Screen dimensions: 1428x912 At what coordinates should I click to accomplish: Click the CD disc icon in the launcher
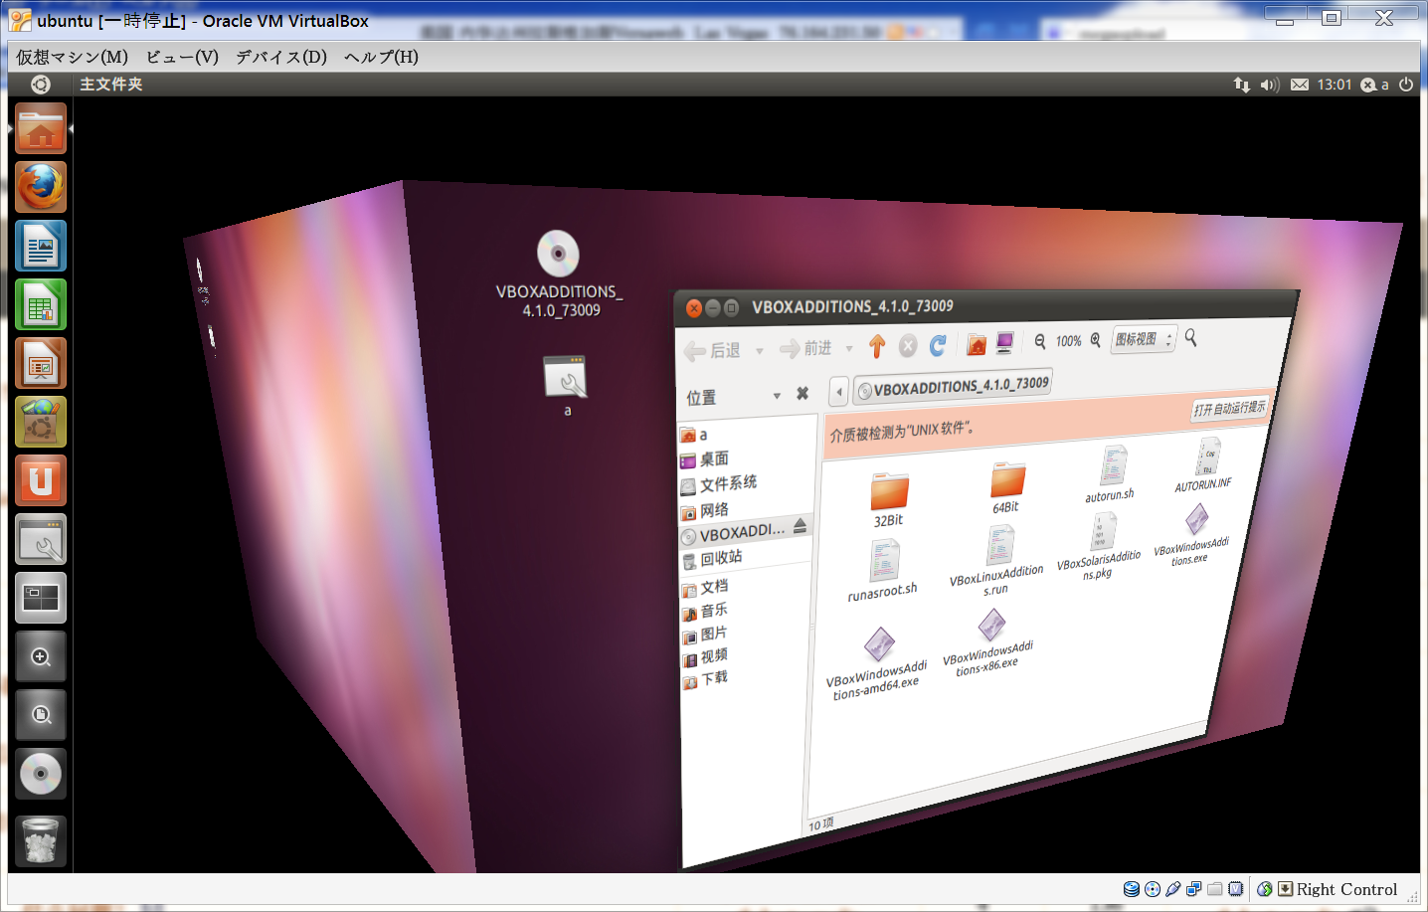[41, 774]
